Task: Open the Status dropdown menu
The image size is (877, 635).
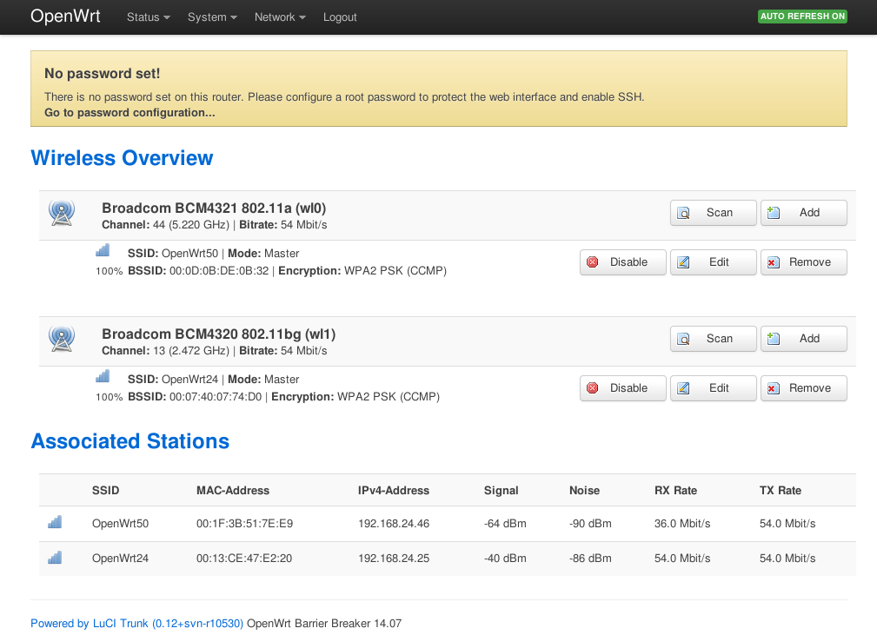Action: pyautogui.click(x=149, y=17)
